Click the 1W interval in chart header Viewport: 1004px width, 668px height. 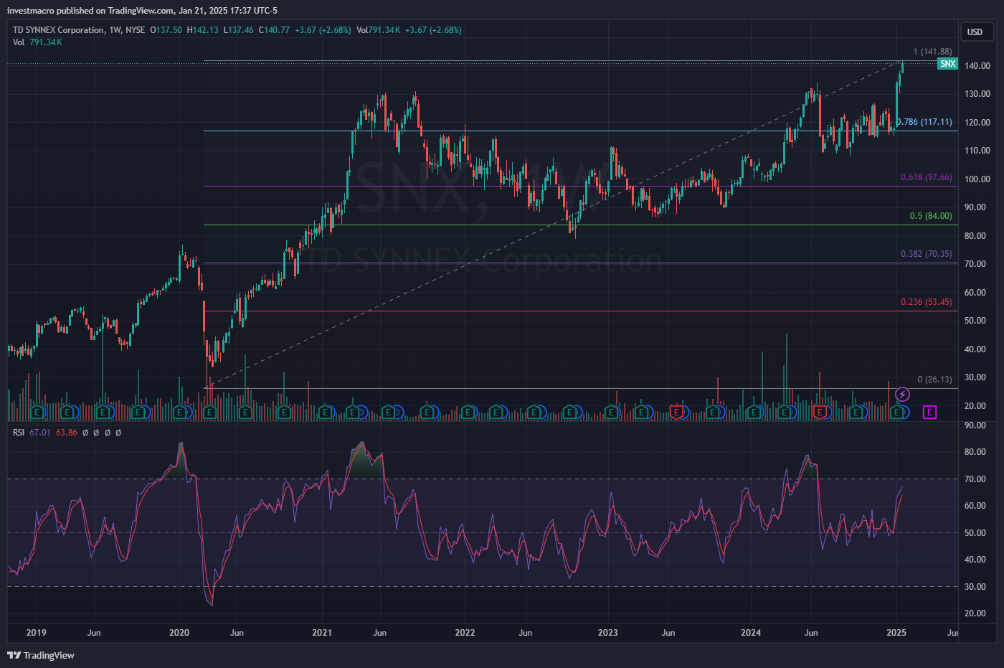115,30
